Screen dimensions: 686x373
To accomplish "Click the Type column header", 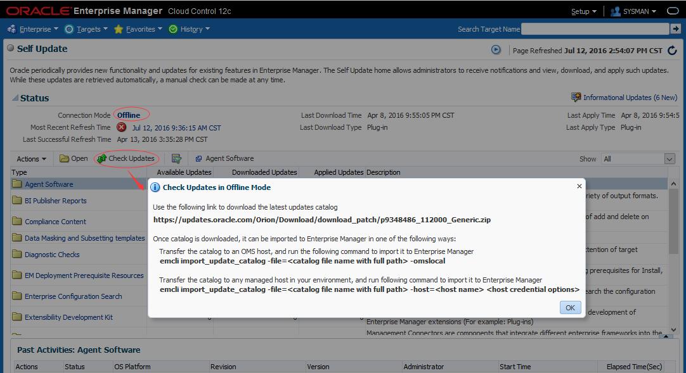I will 19,172.
